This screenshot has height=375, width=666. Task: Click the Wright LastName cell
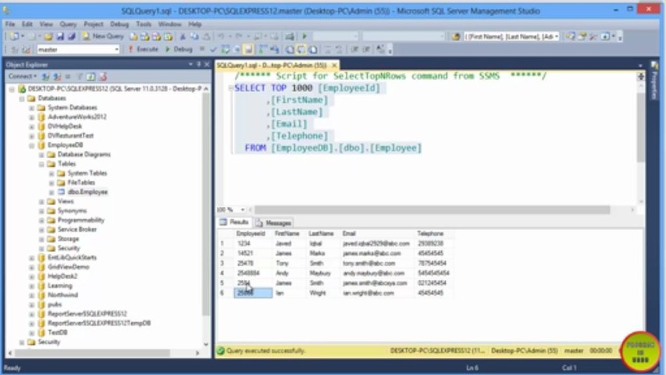tap(323, 293)
